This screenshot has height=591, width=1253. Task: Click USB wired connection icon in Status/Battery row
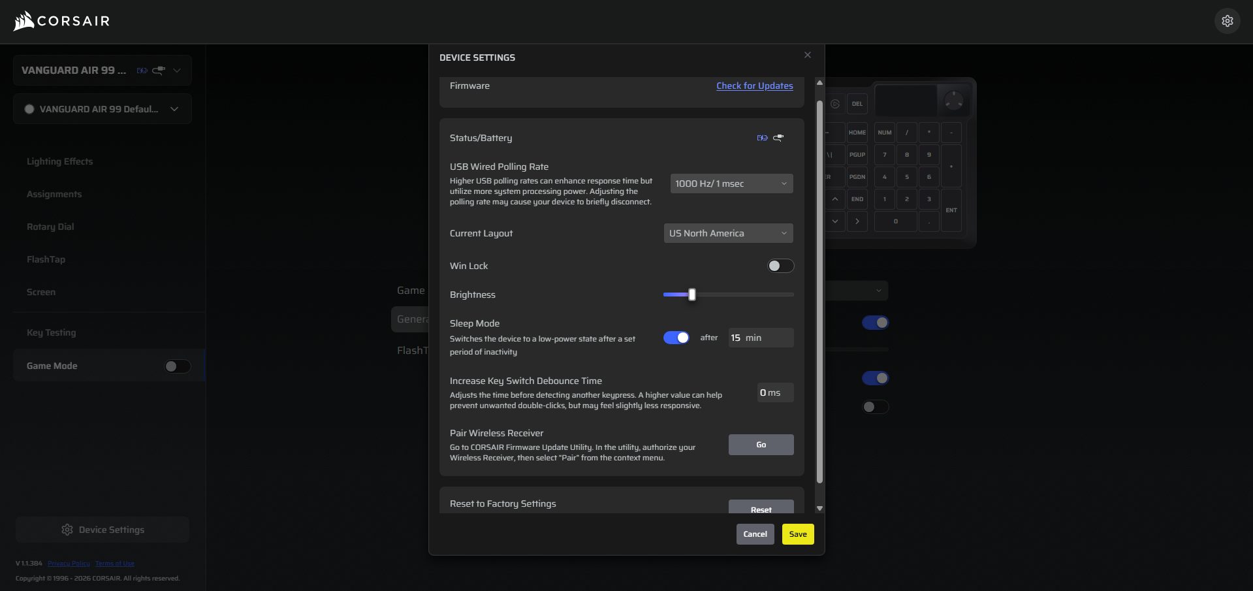tap(778, 138)
